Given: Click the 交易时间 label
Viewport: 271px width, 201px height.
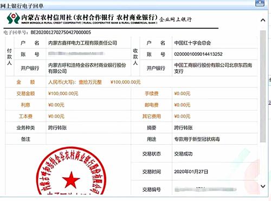Looking at the screenshot, I should 151,172.
